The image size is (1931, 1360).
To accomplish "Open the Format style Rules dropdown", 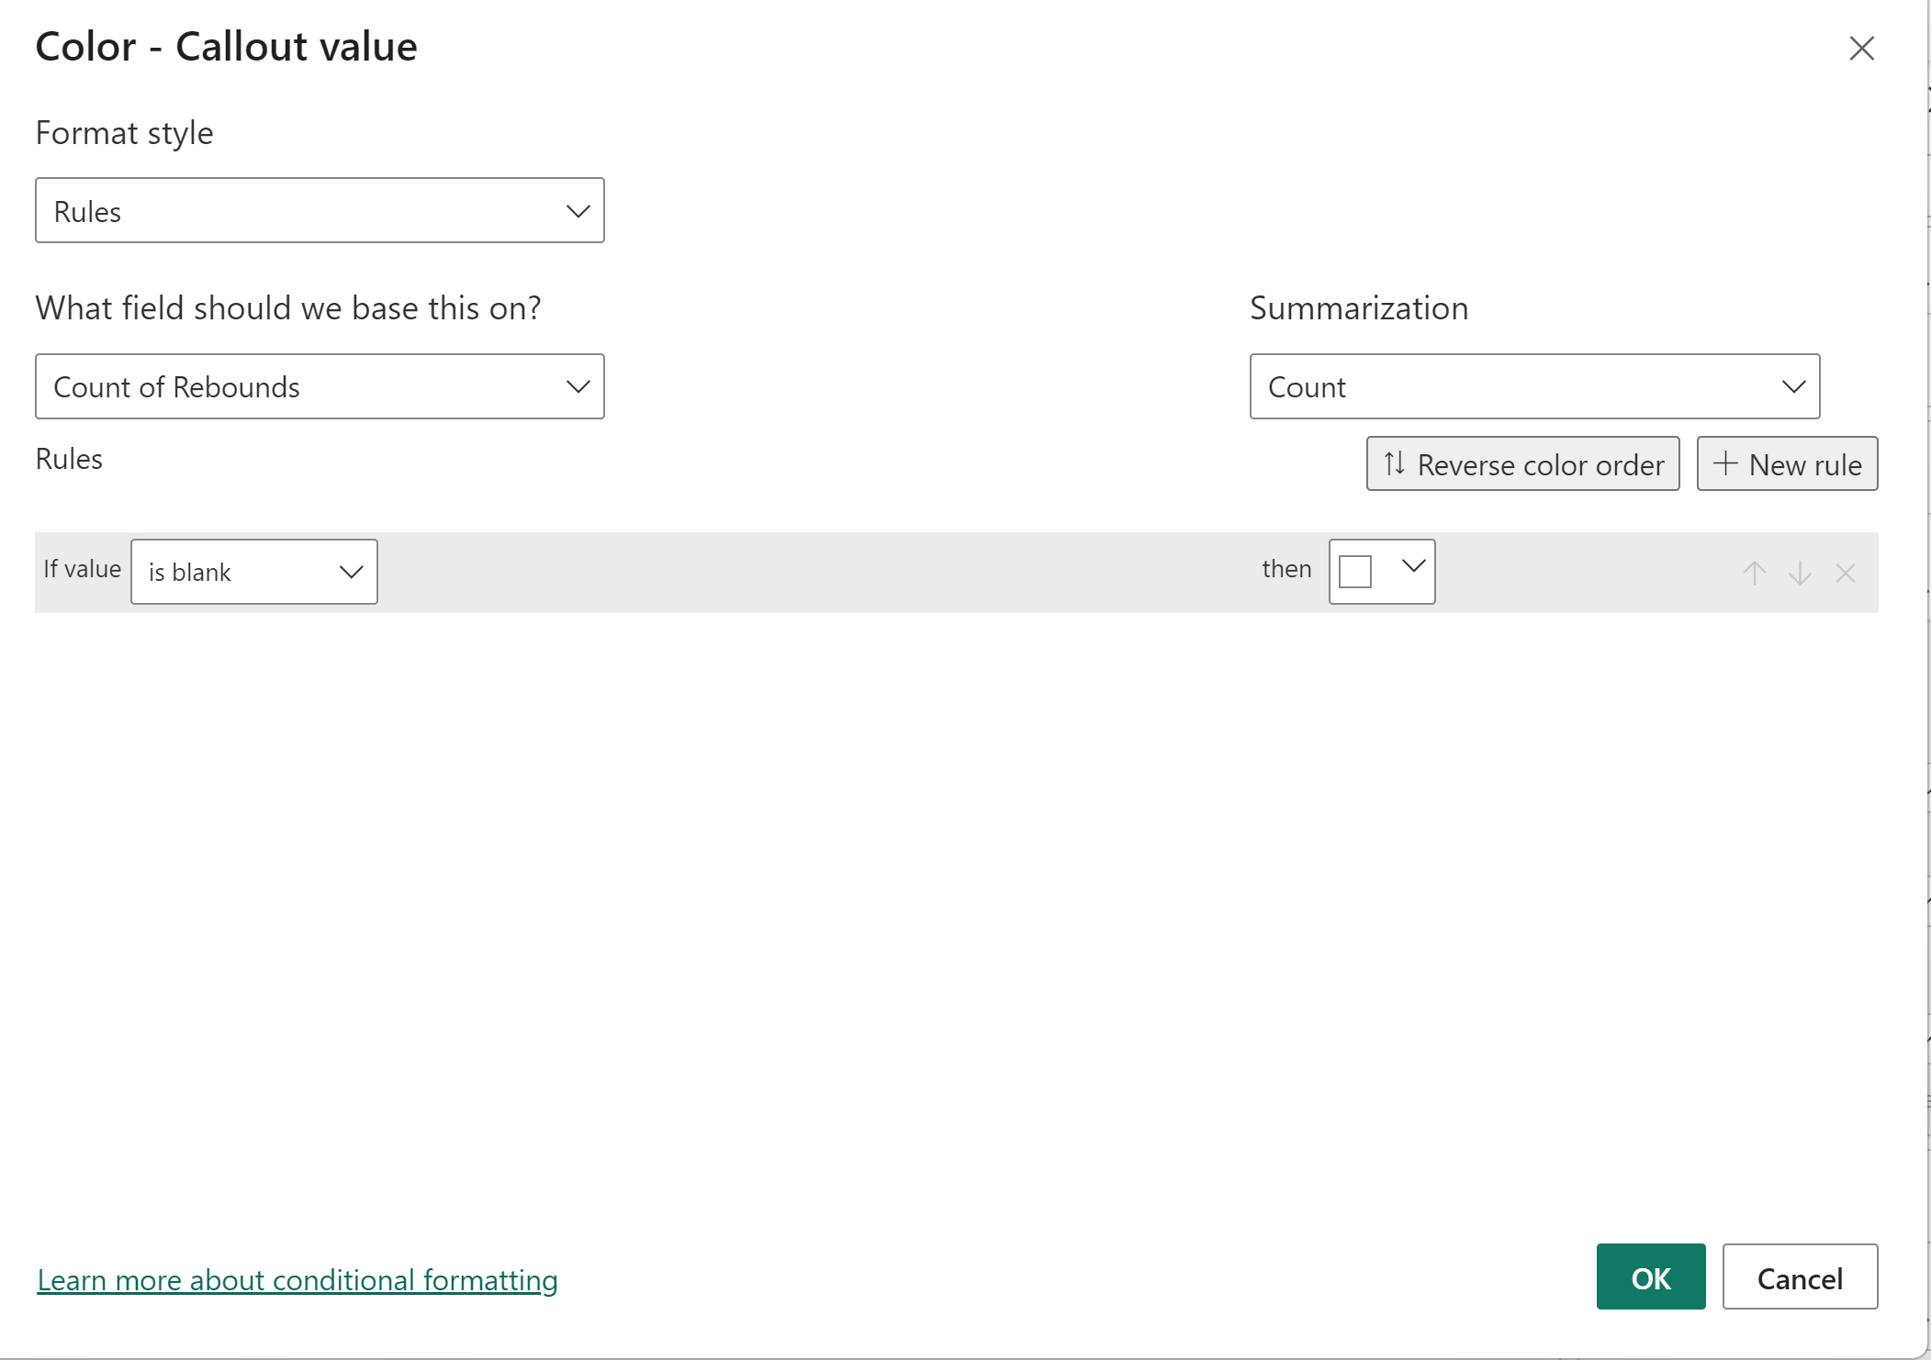I will [x=319, y=211].
